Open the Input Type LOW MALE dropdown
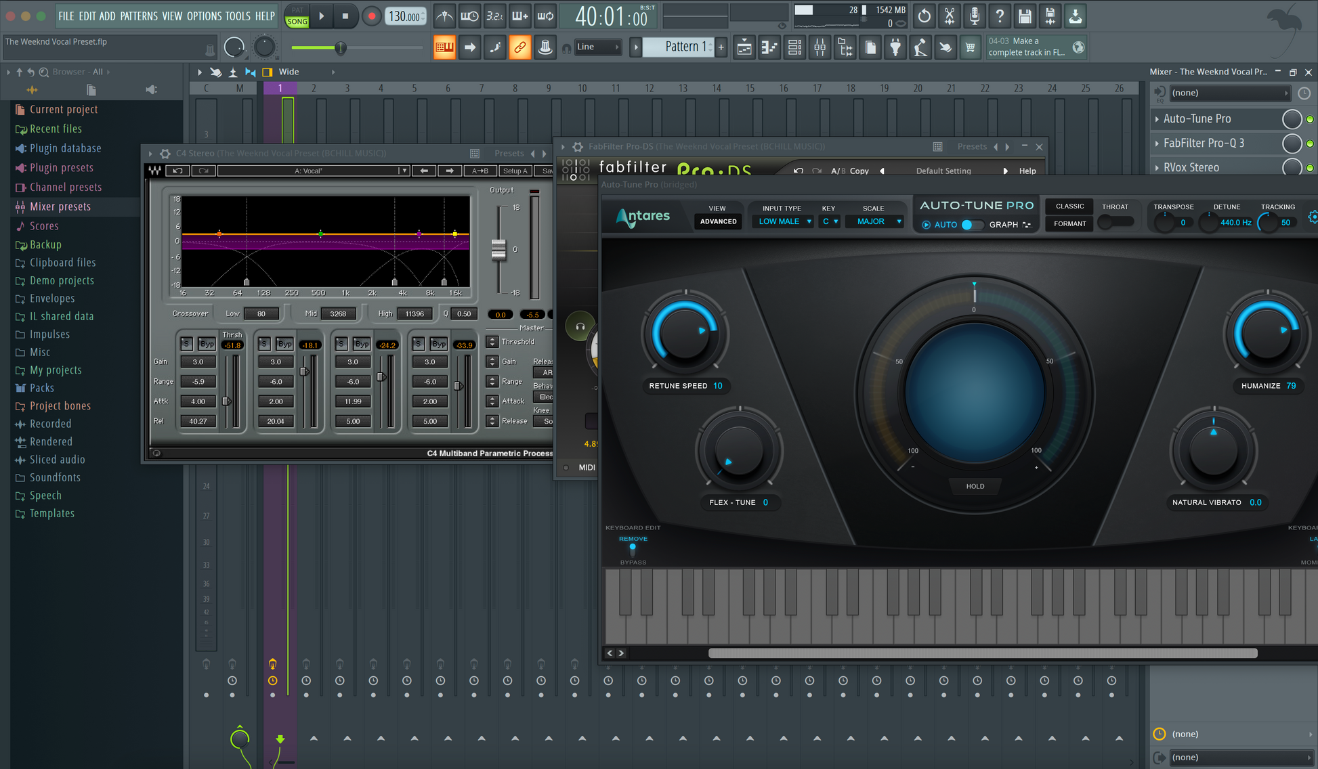1318x769 pixels. [x=784, y=221]
